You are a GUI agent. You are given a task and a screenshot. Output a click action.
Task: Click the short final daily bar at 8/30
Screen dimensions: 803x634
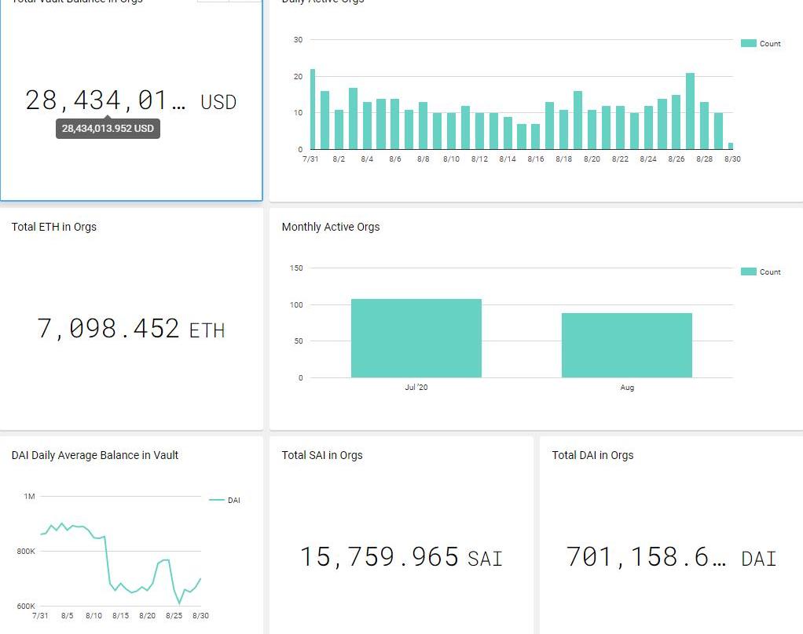pyautogui.click(x=731, y=146)
